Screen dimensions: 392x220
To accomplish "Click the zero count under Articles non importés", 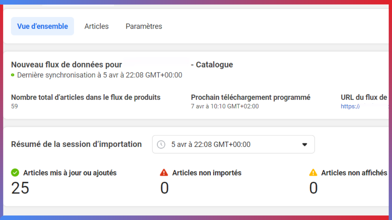I will click(x=164, y=188).
